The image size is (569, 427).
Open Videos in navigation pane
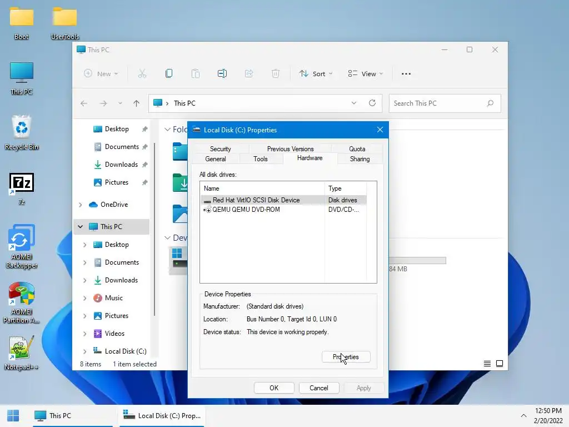(x=114, y=334)
